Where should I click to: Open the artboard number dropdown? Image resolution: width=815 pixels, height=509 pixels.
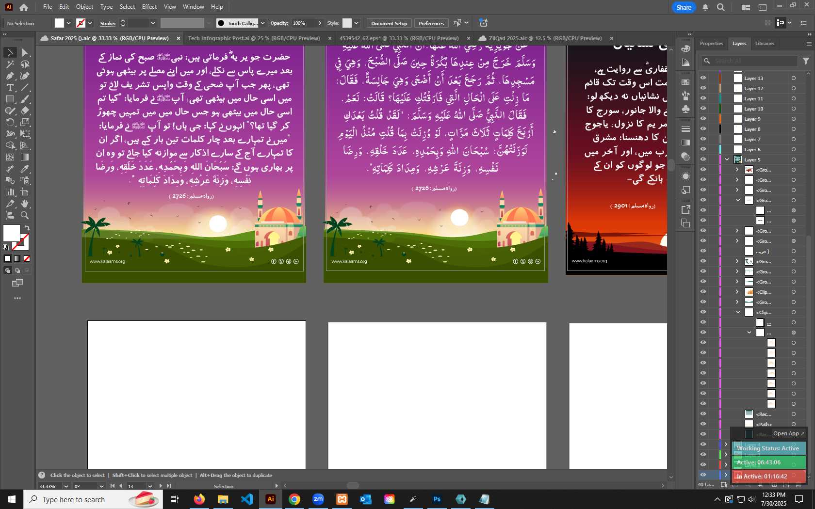[x=150, y=486]
